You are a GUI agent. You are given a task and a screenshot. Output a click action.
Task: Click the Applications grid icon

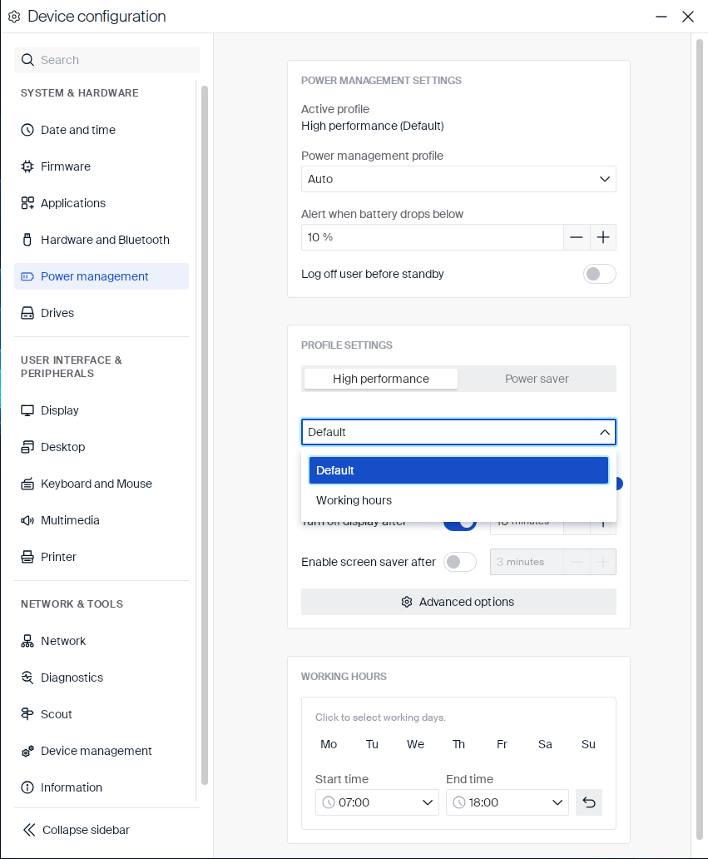(x=27, y=203)
